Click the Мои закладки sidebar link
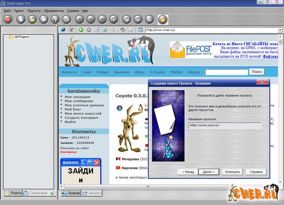284x205 pixels. [78, 97]
